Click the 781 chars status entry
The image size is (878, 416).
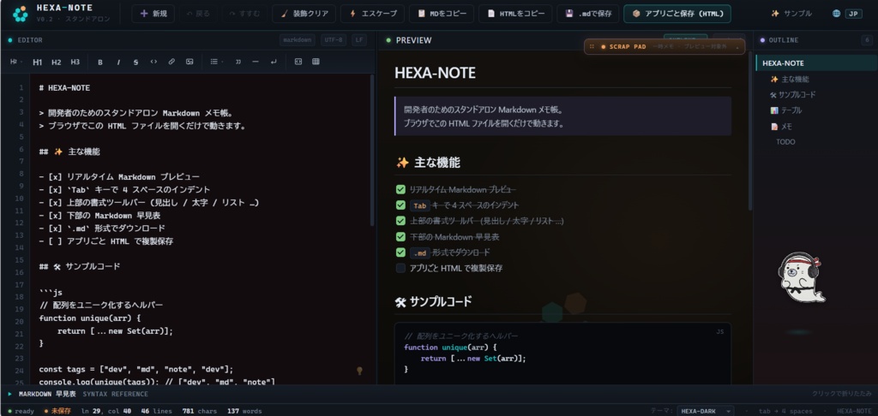coord(199,411)
